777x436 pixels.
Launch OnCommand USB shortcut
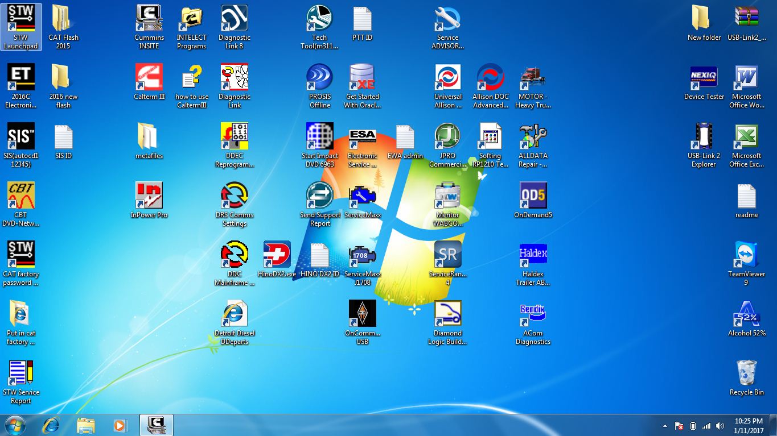[x=363, y=322]
